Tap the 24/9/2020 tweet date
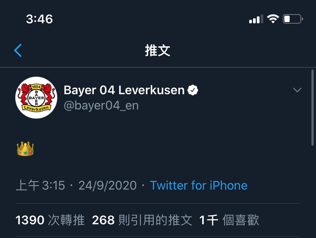This screenshot has height=238, width=316. coord(108,185)
